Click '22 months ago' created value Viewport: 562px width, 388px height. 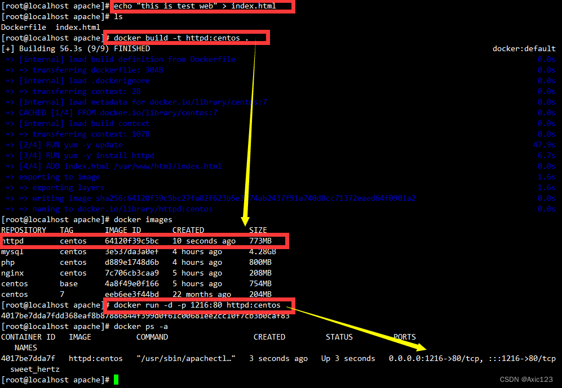(202, 294)
